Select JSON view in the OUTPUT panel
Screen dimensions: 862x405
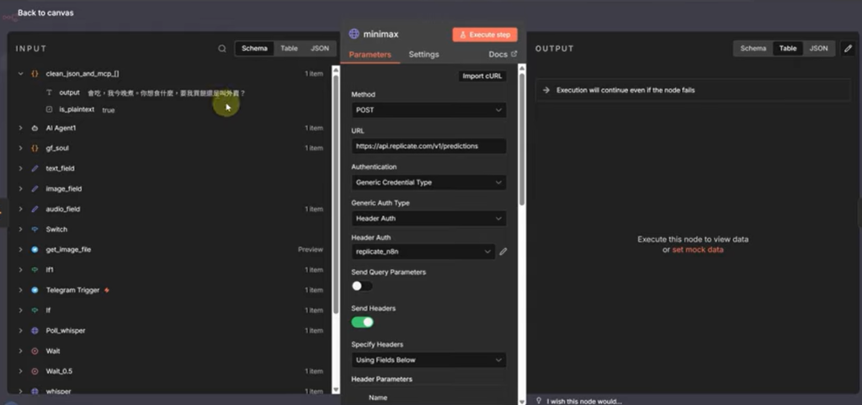coord(818,49)
